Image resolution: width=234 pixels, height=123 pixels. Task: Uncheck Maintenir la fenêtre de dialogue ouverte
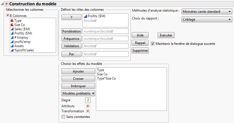pyautogui.click(x=153, y=44)
